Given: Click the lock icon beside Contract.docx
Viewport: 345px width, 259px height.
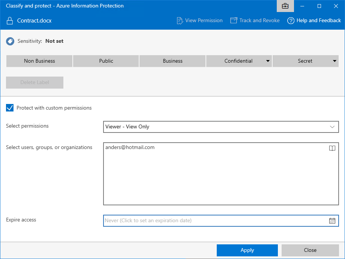Looking at the screenshot, I should coord(10,21).
